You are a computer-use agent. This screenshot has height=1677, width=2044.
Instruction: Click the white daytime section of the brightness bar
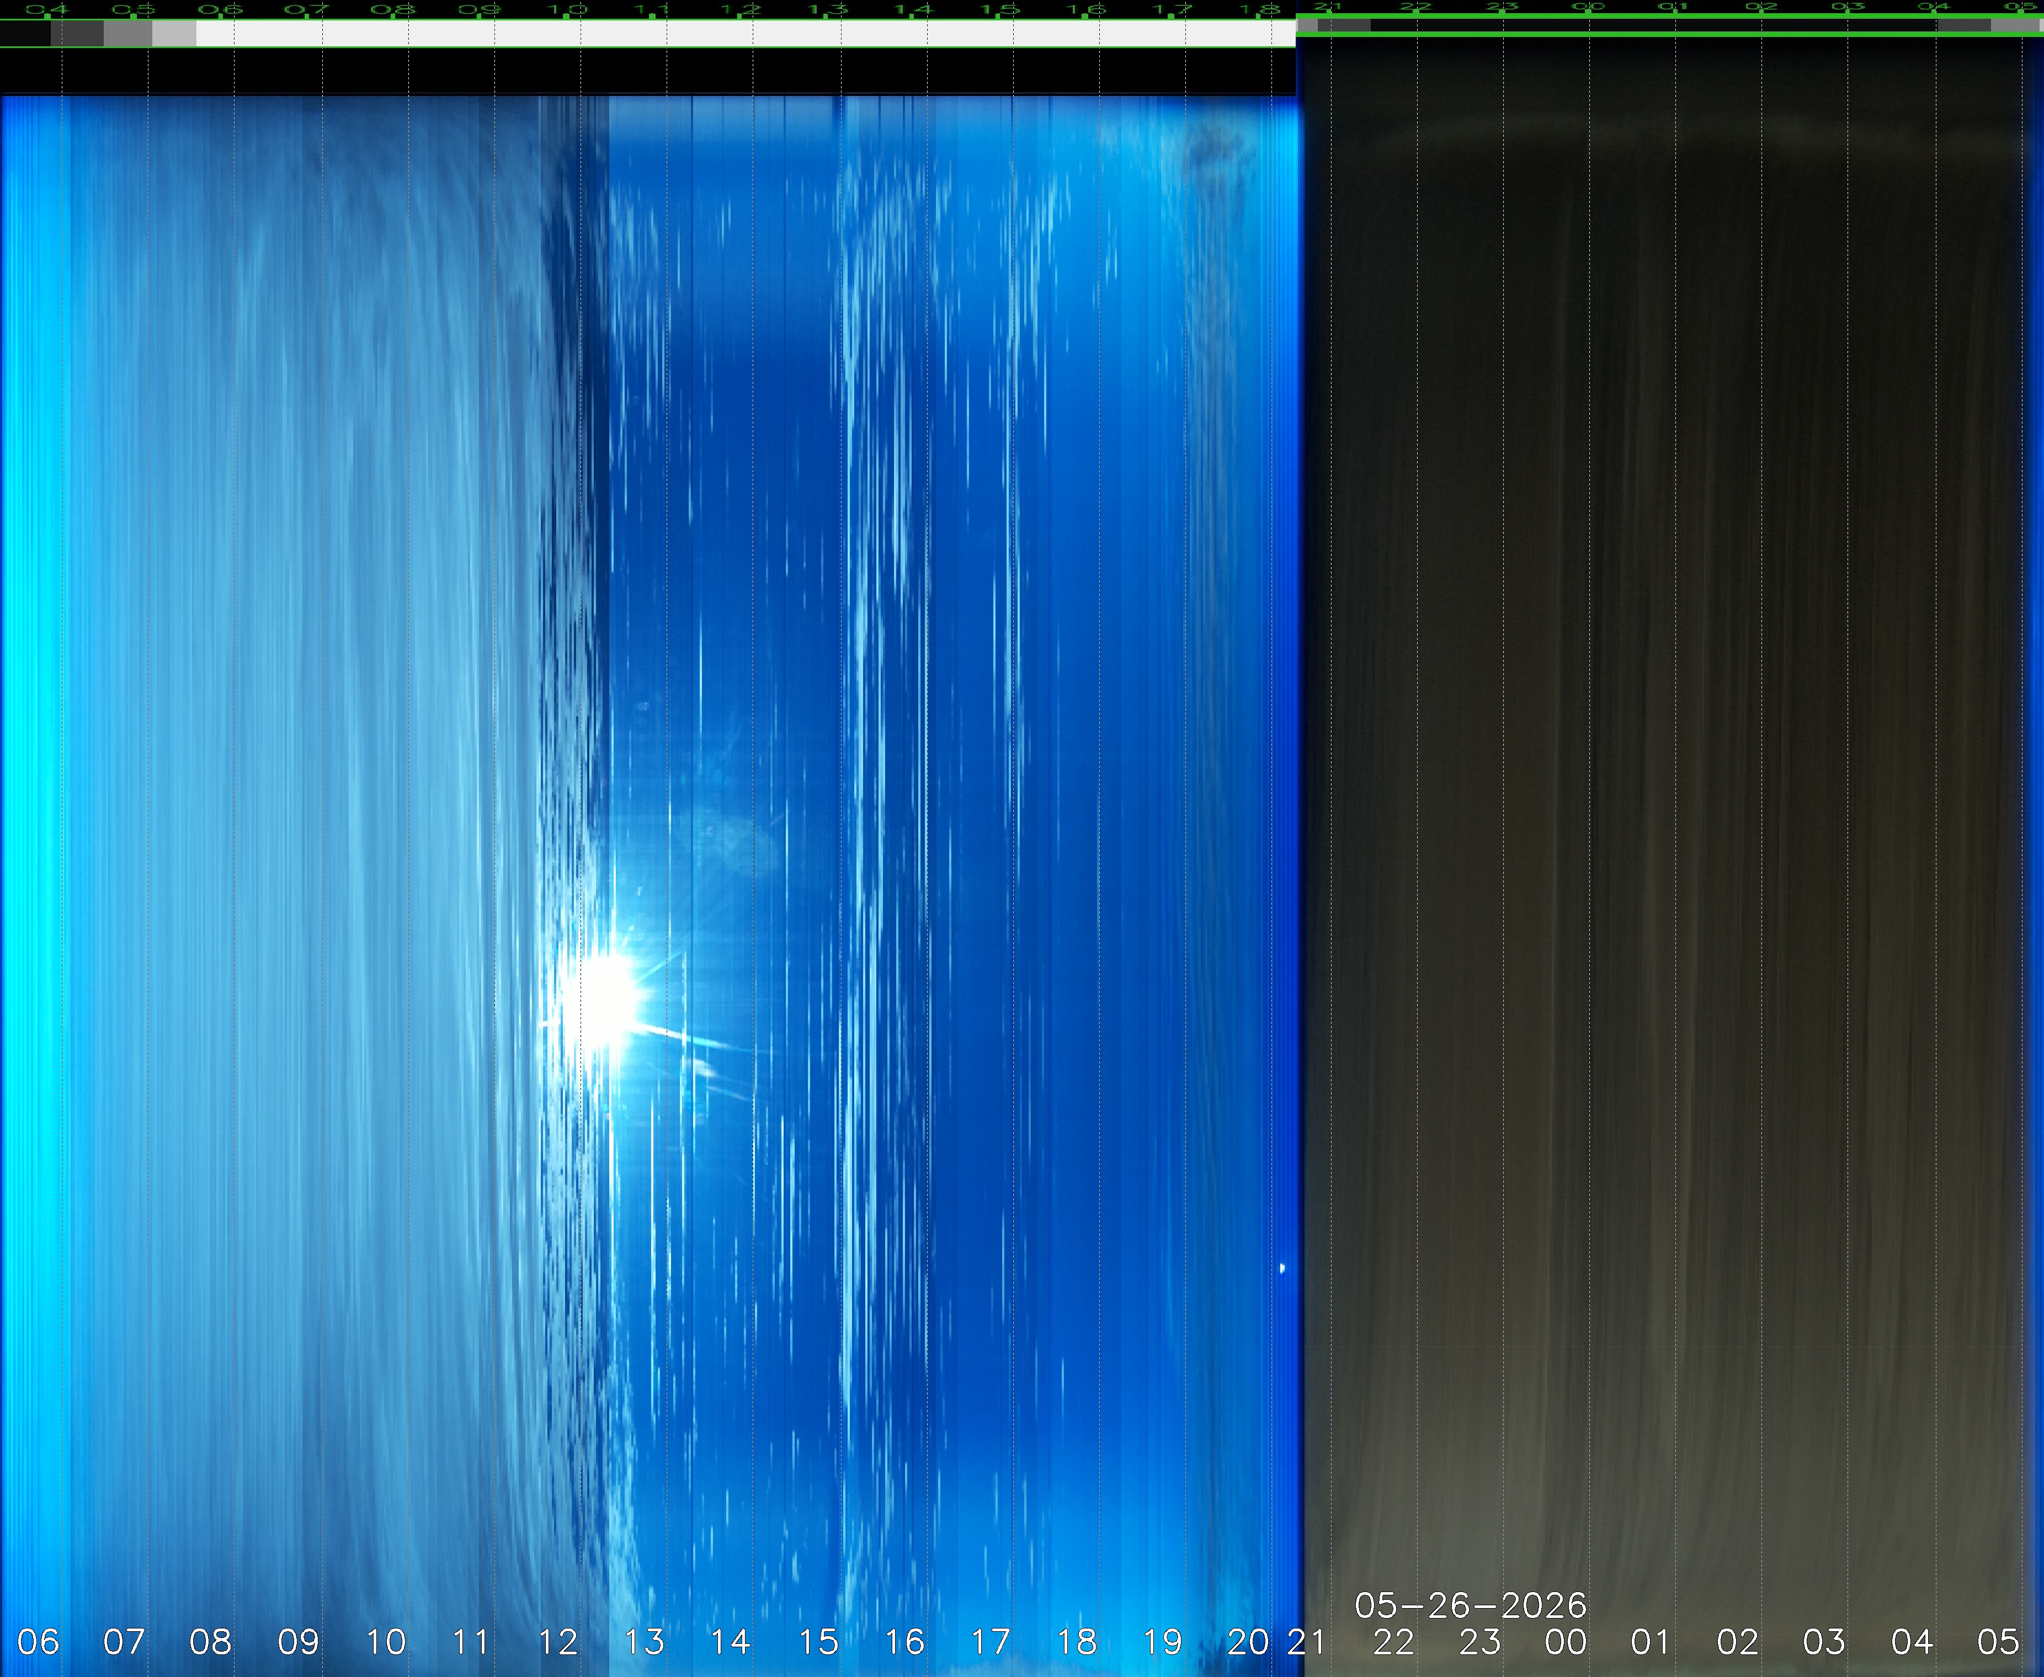tap(745, 34)
